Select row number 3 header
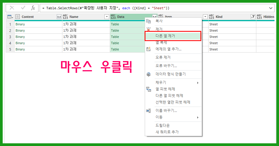 point(10,37)
